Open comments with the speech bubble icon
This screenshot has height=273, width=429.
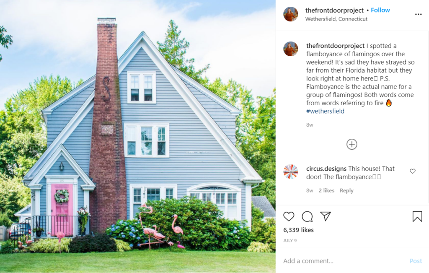[307, 216]
